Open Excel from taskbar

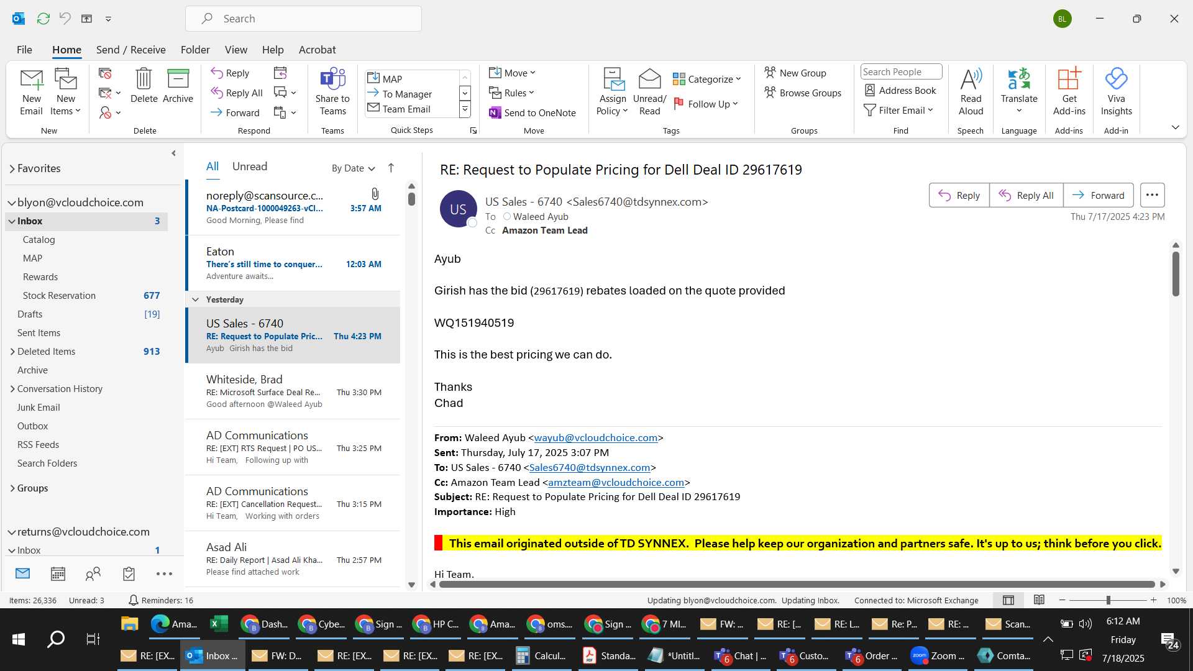219,624
